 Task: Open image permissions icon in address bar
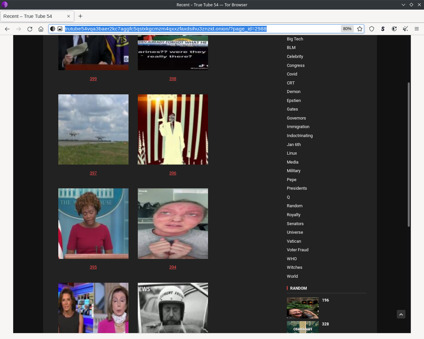(x=60, y=29)
